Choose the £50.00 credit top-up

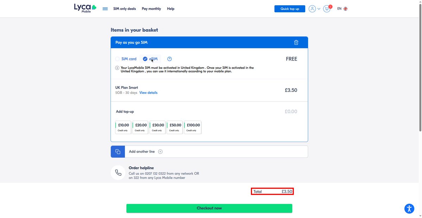(175, 127)
